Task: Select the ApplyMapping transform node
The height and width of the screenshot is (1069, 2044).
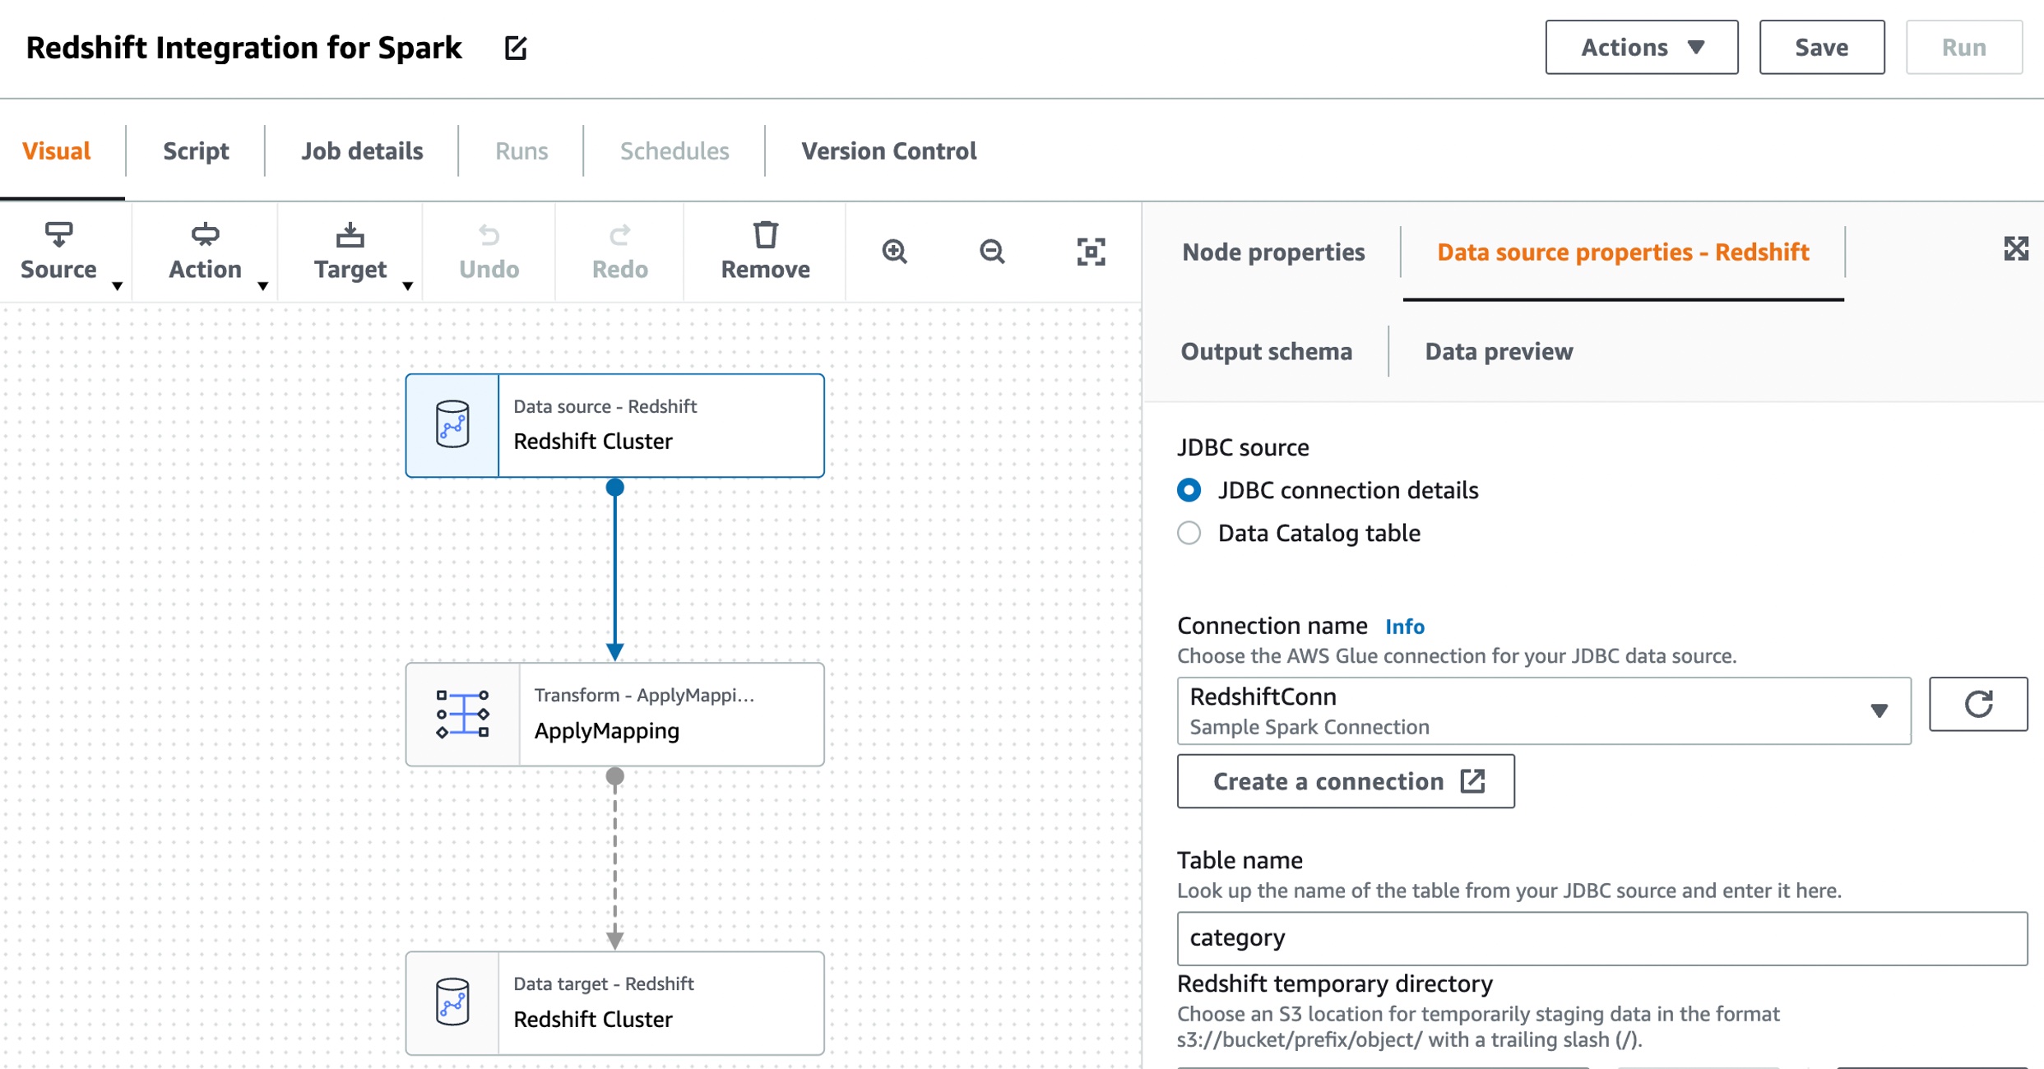Action: click(614, 714)
